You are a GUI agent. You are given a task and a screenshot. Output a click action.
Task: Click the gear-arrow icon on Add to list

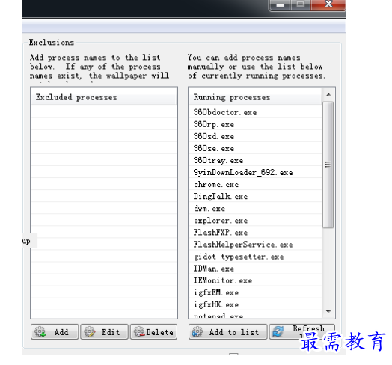pos(197,332)
